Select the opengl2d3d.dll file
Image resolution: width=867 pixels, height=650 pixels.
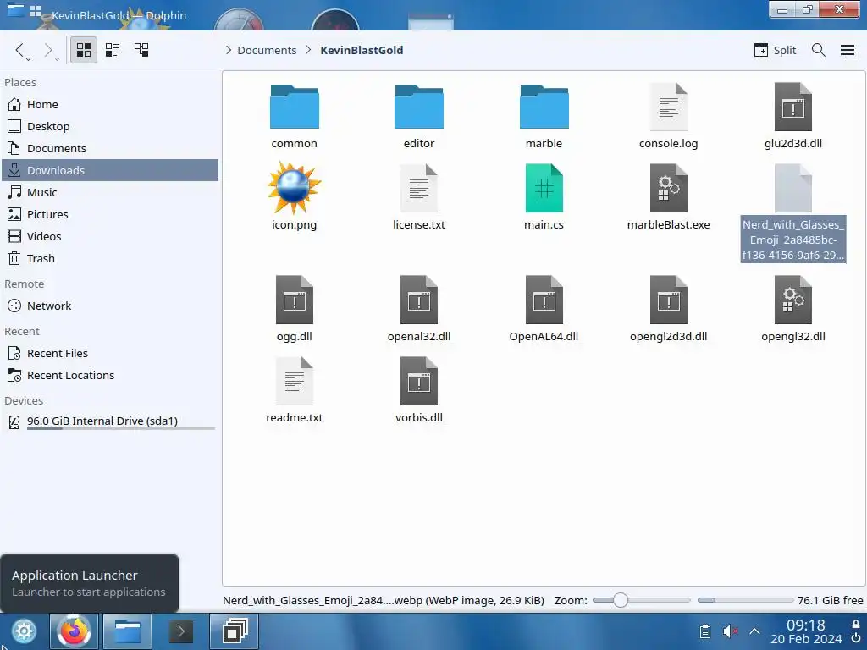[x=669, y=309]
